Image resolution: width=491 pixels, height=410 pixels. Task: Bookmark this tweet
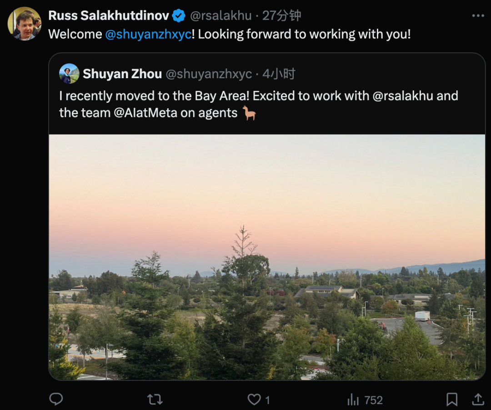[452, 400]
